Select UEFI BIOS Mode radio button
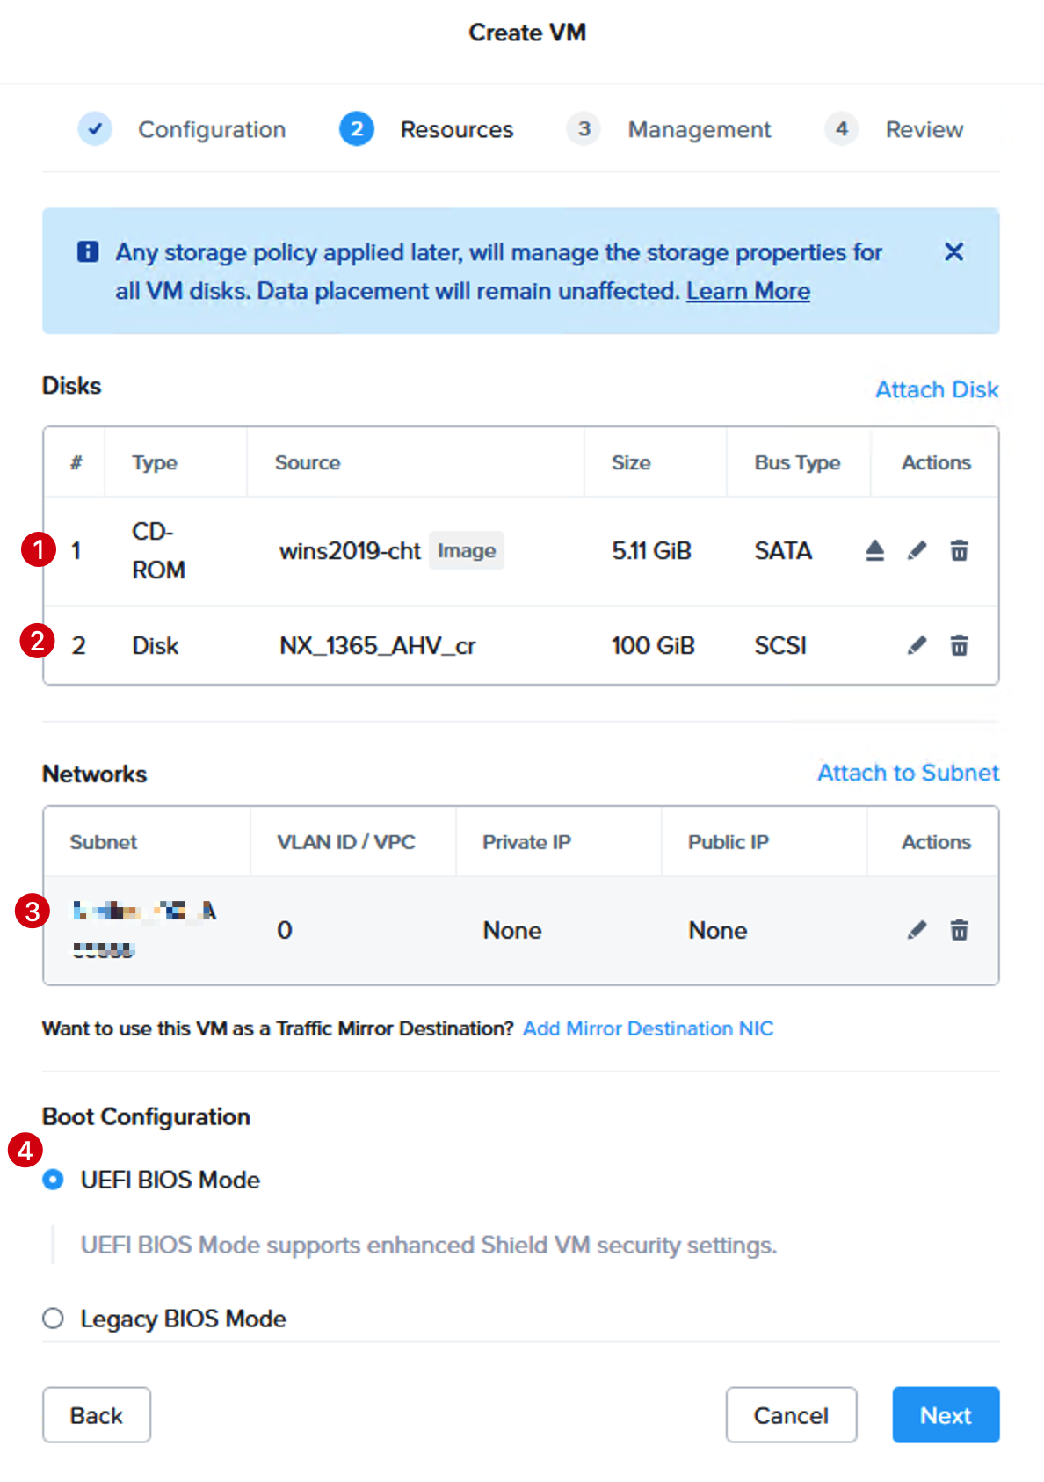1044x1482 pixels. [54, 1180]
